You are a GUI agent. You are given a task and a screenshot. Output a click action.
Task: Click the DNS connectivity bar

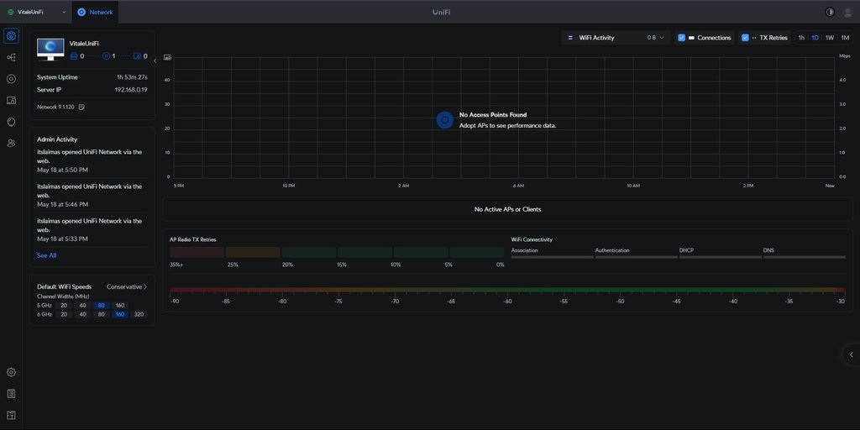pos(804,257)
